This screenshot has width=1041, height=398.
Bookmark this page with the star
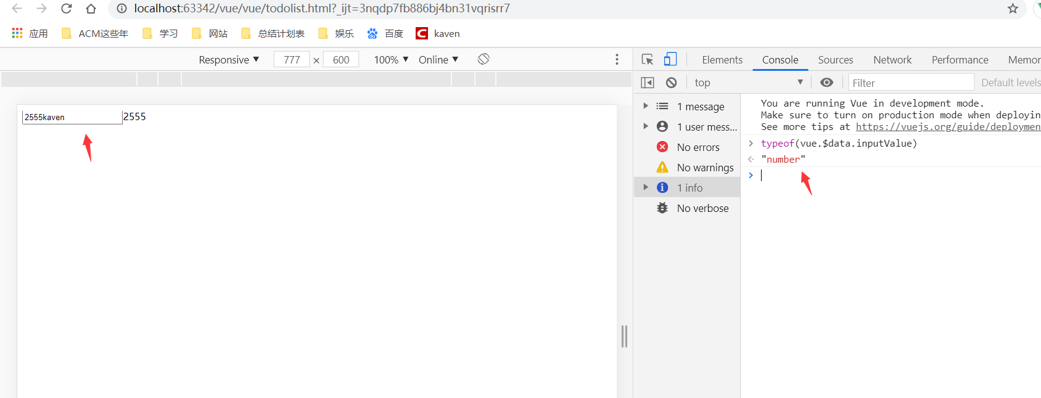point(1013,9)
